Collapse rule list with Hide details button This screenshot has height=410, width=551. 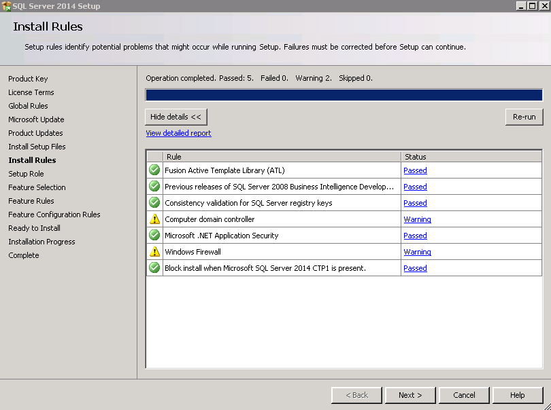coord(176,117)
